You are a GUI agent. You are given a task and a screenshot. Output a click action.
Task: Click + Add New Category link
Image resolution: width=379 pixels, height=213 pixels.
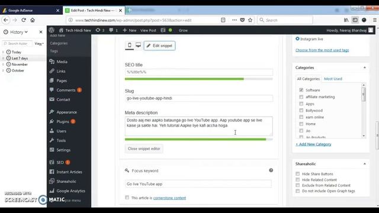pyautogui.click(x=313, y=144)
